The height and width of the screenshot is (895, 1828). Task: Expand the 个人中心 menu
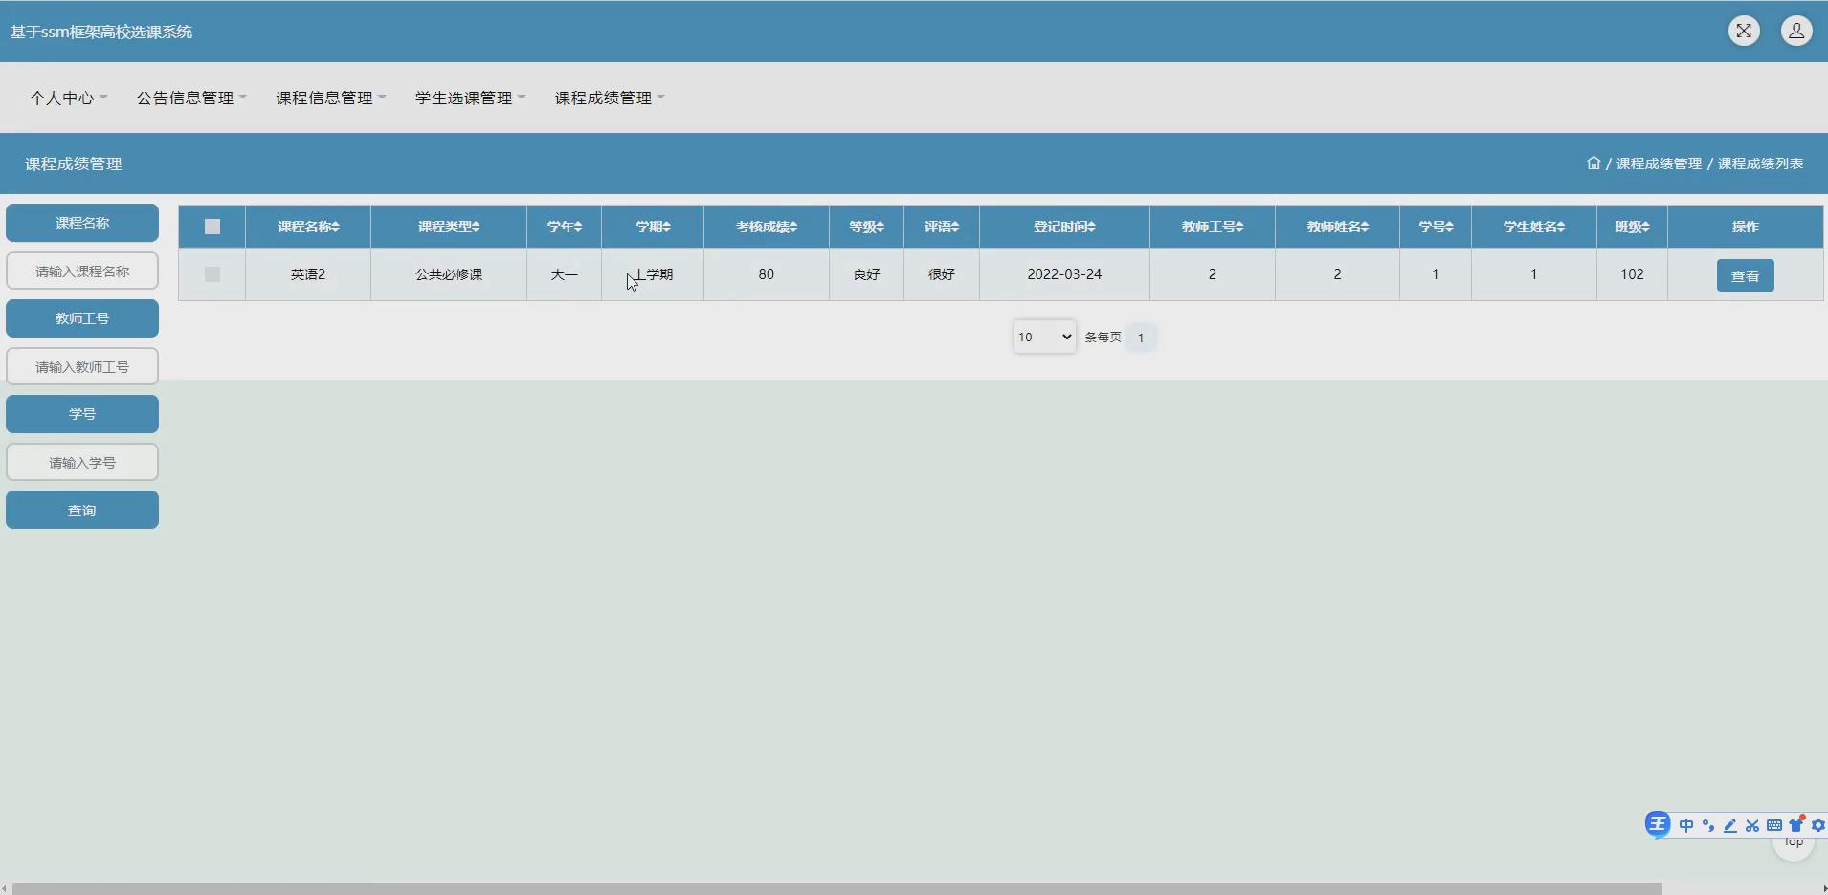68,98
